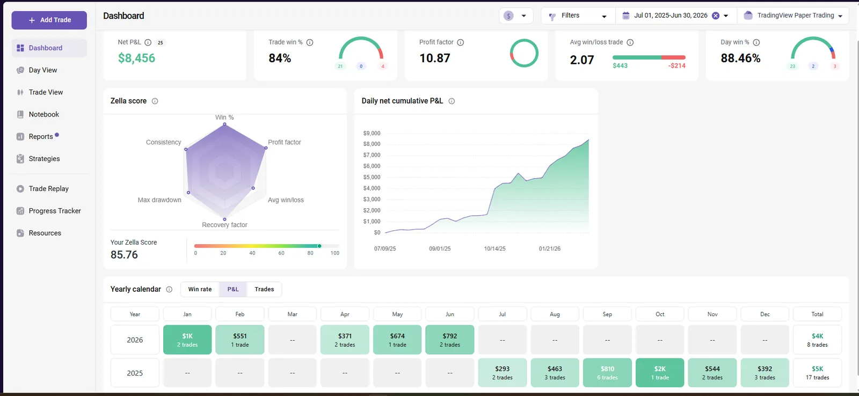Click the December 2025 $392 cell
The height and width of the screenshot is (396, 859).
[x=765, y=373]
